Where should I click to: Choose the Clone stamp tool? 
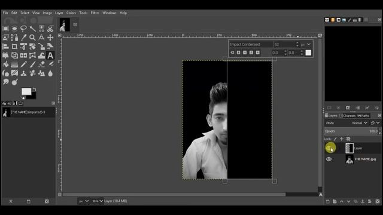point(23,73)
